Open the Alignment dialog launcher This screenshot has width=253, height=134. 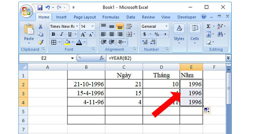click(135, 49)
